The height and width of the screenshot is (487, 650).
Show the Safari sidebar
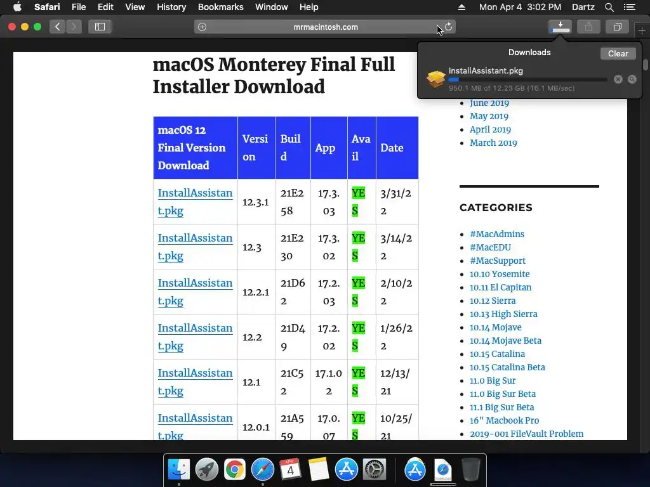(x=100, y=27)
